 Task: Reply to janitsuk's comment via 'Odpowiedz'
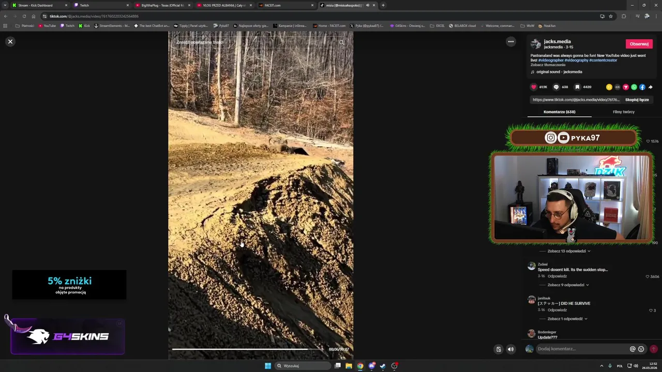(x=558, y=310)
